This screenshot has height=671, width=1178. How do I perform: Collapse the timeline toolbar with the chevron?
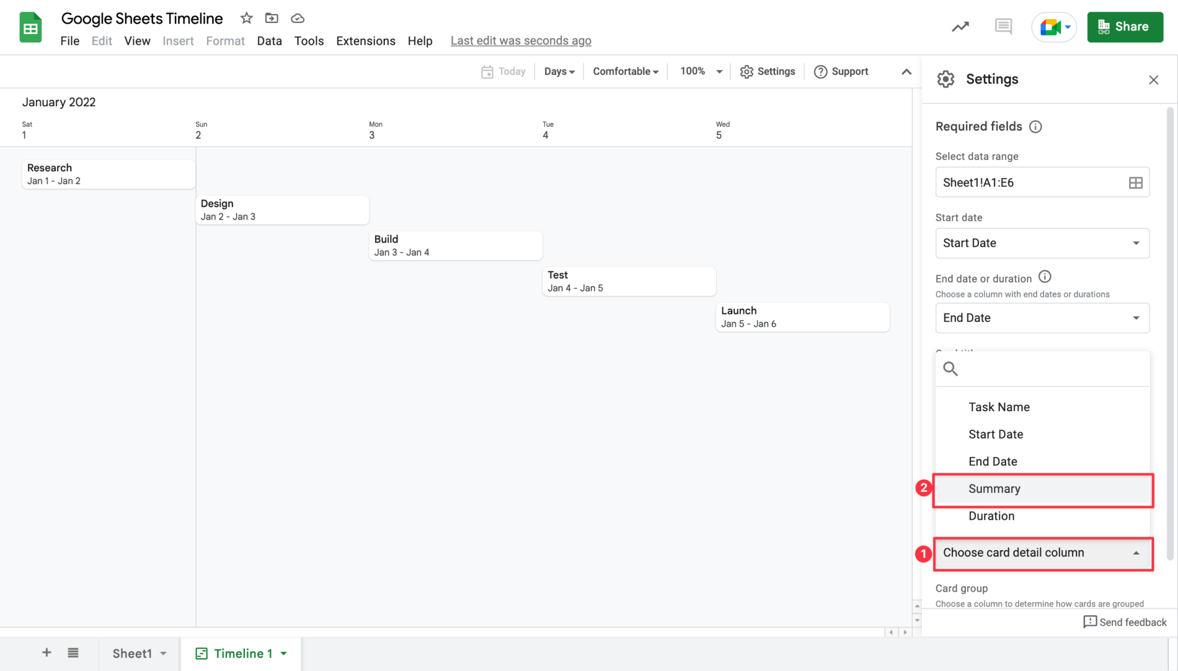coord(906,72)
